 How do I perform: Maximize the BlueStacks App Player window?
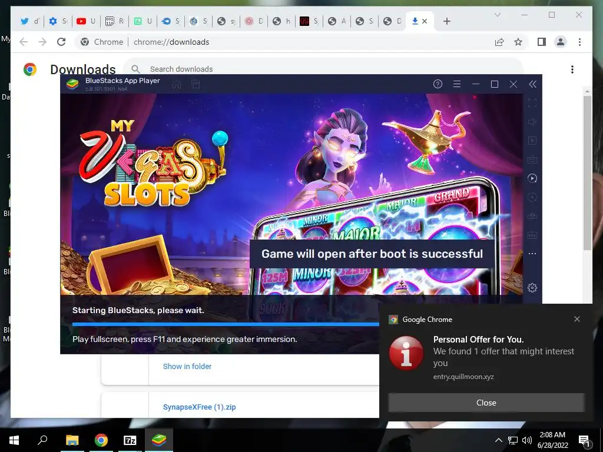pyautogui.click(x=495, y=84)
